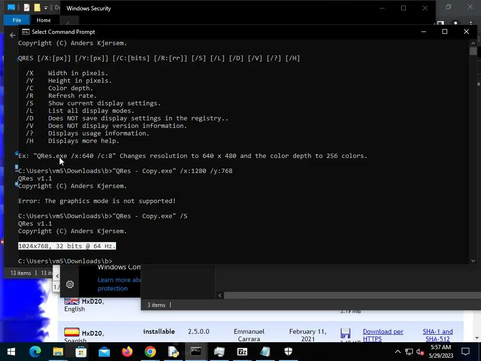Launch Microsoft Edge from the taskbar
This screenshot has width=481, height=361.
point(35,352)
